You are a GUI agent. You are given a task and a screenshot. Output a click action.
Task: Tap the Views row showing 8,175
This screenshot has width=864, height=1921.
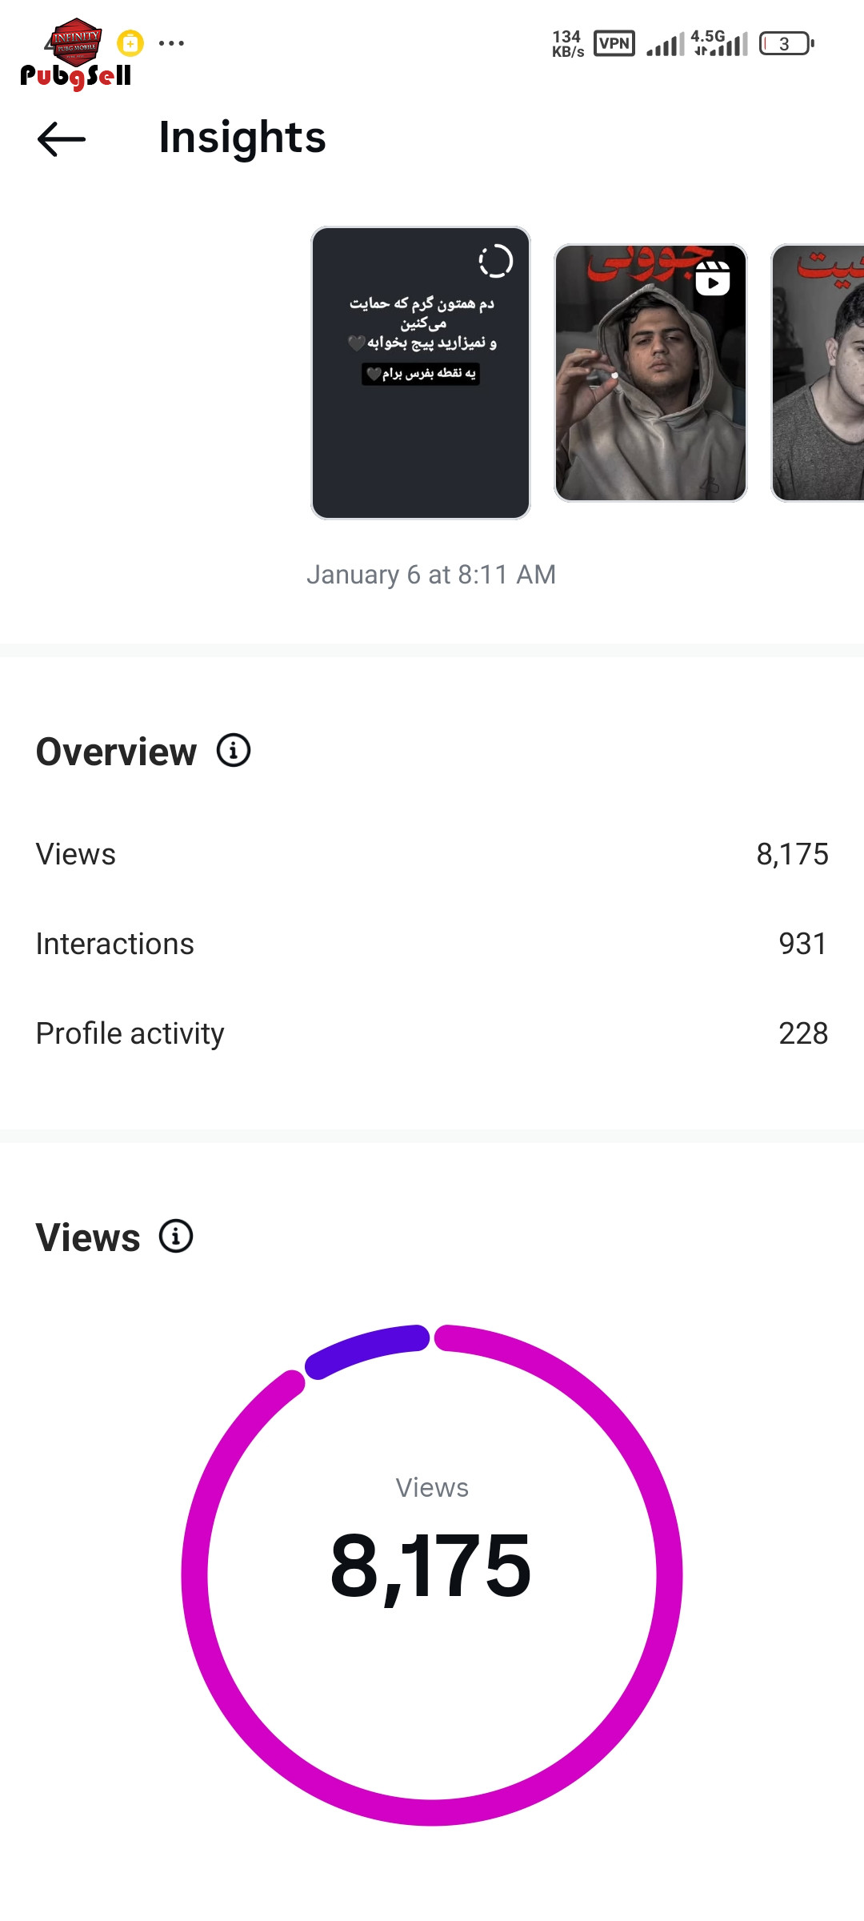(x=432, y=854)
